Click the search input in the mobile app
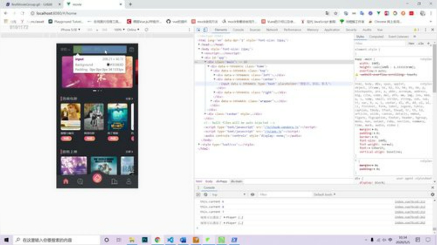 pyautogui.click(x=100, y=50)
